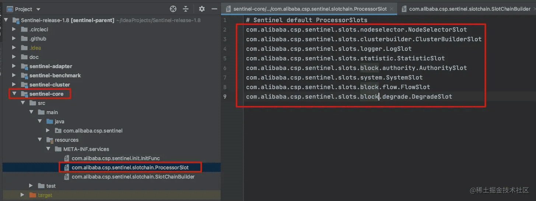
Task: Collapse the main folder arrow
Action: 31,112
